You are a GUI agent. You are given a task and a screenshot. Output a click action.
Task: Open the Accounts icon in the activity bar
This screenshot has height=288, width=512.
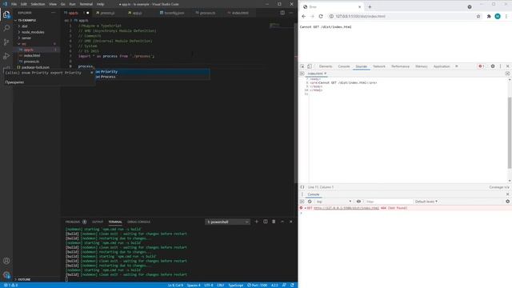click(x=6, y=261)
